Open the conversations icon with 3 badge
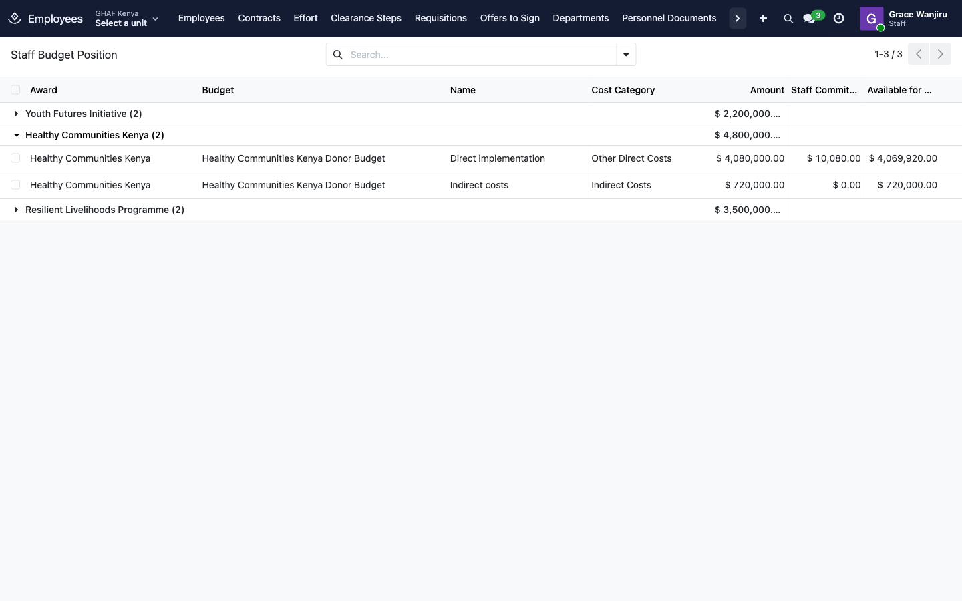 coord(812,18)
